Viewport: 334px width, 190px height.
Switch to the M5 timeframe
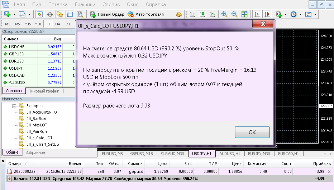click(x=18, y=24)
